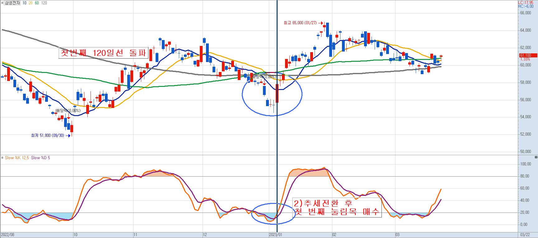The height and width of the screenshot is (238, 538).
Task: Click the Slow %D 5 indicator label
Action: click(40, 158)
